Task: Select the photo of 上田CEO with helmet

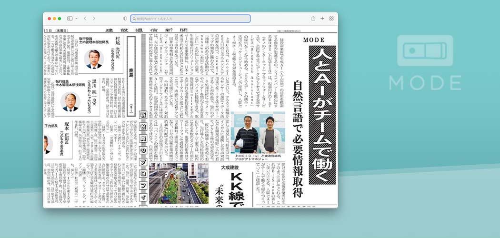Action: point(246,133)
